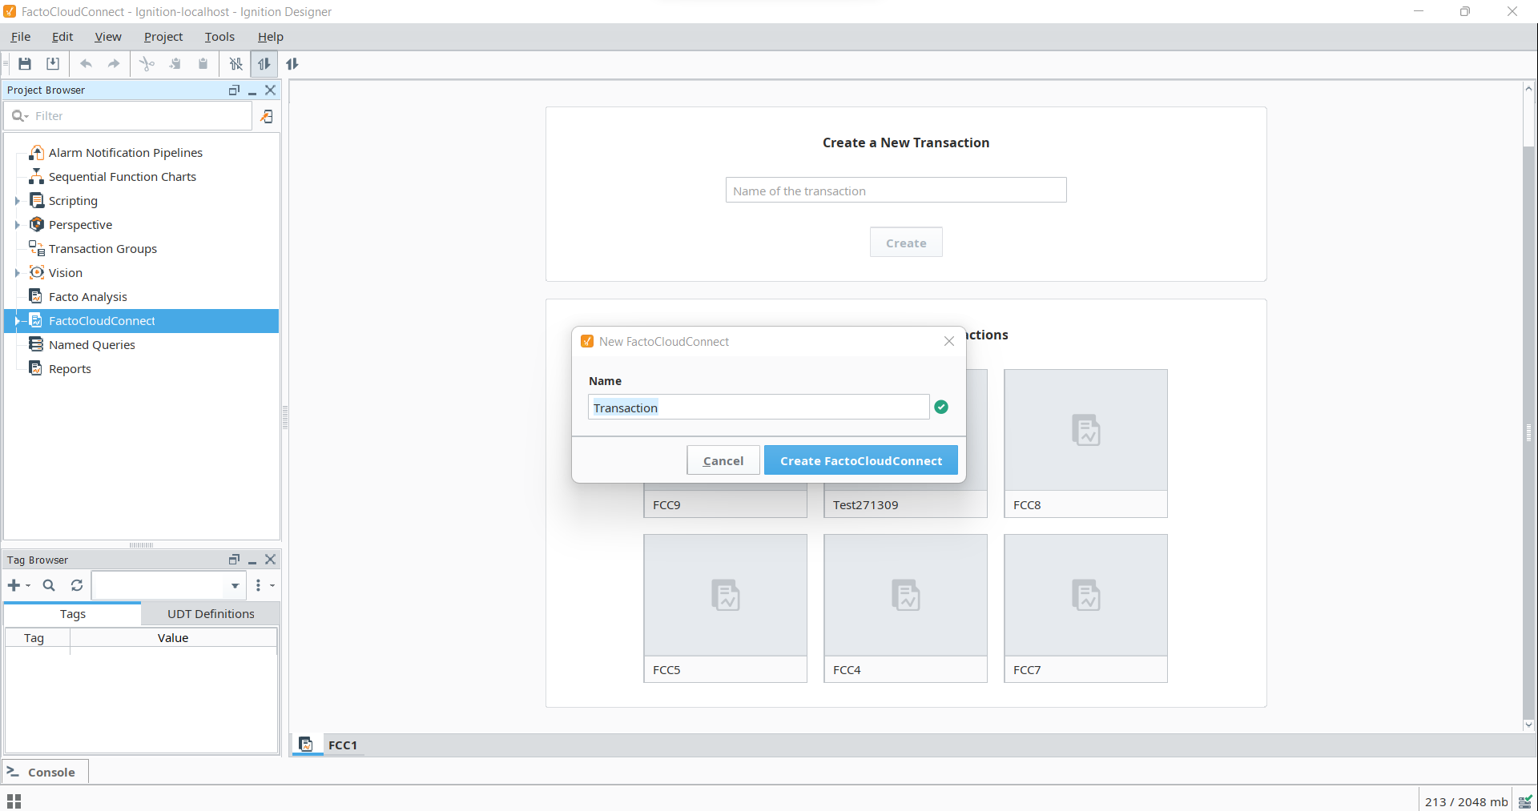Click the Perspective module icon
Screen dimensions: 1538x811
tap(36, 224)
